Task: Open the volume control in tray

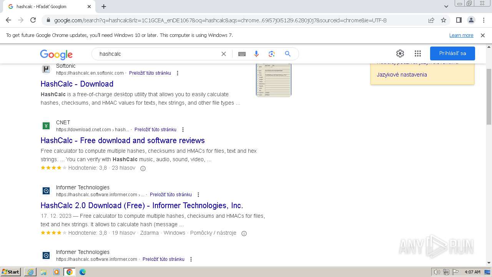Action: click(437, 272)
